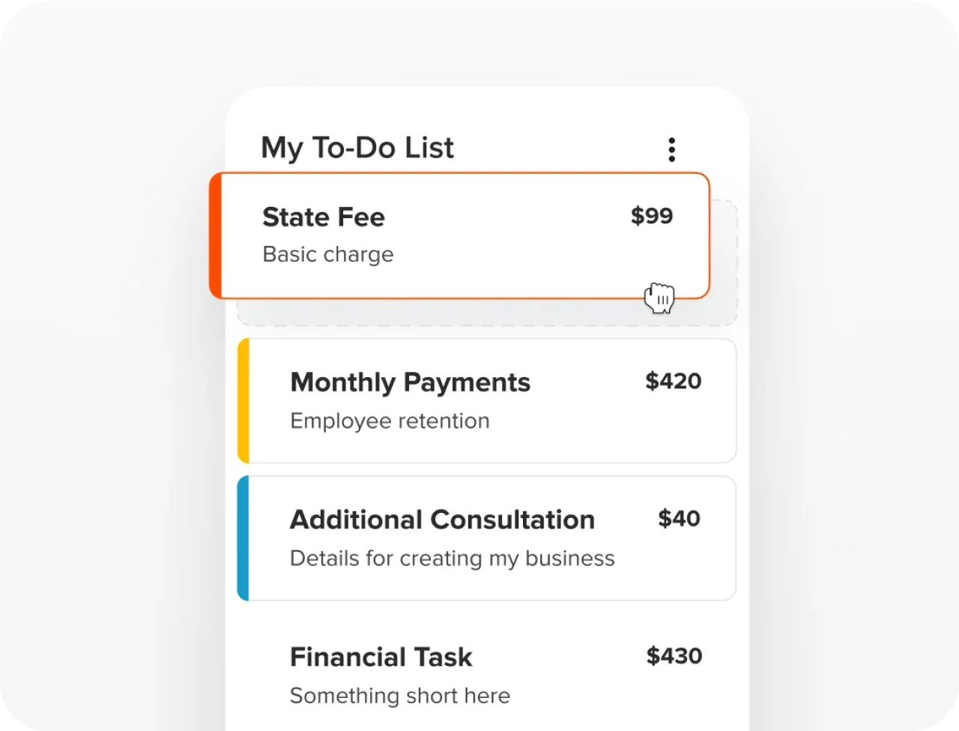Click the Basic charge subtitle
This screenshot has height=731, width=959.
(x=327, y=255)
